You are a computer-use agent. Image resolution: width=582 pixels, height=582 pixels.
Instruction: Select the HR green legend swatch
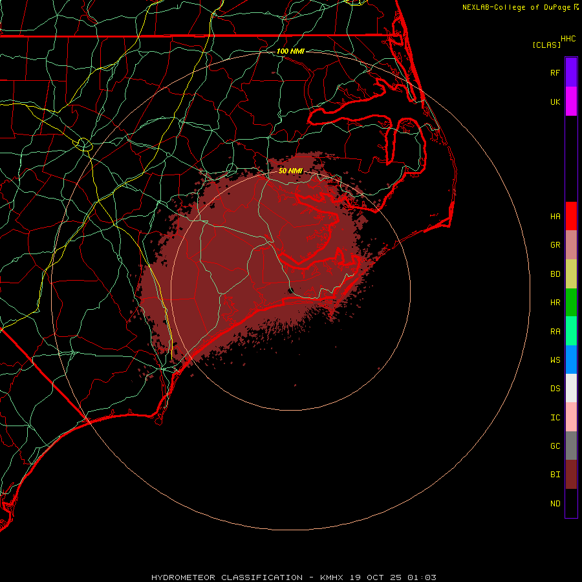coord(571,303)
